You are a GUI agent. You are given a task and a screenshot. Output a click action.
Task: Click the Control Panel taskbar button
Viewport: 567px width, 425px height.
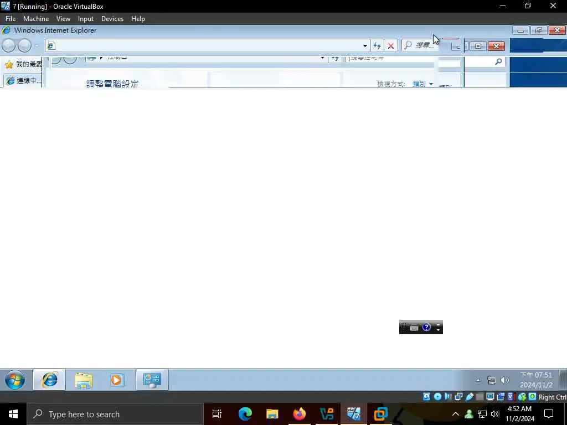[x=152, y=380]
